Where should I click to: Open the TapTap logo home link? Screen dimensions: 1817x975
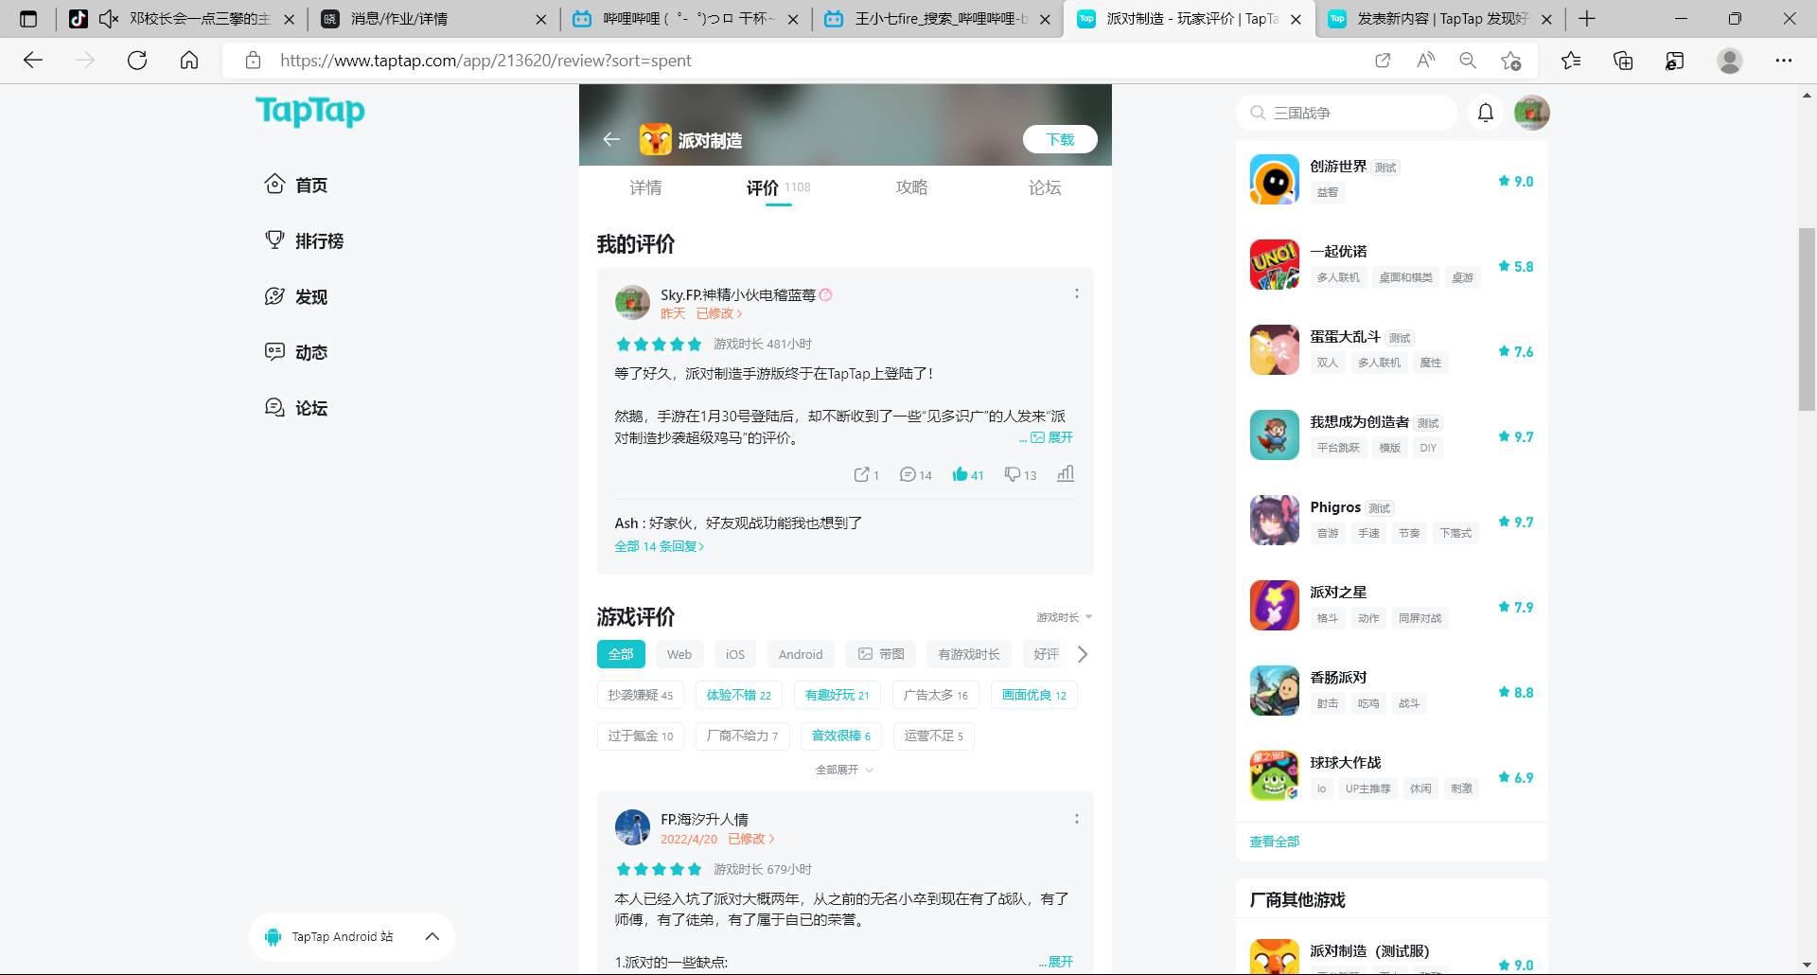click(310, 112)
